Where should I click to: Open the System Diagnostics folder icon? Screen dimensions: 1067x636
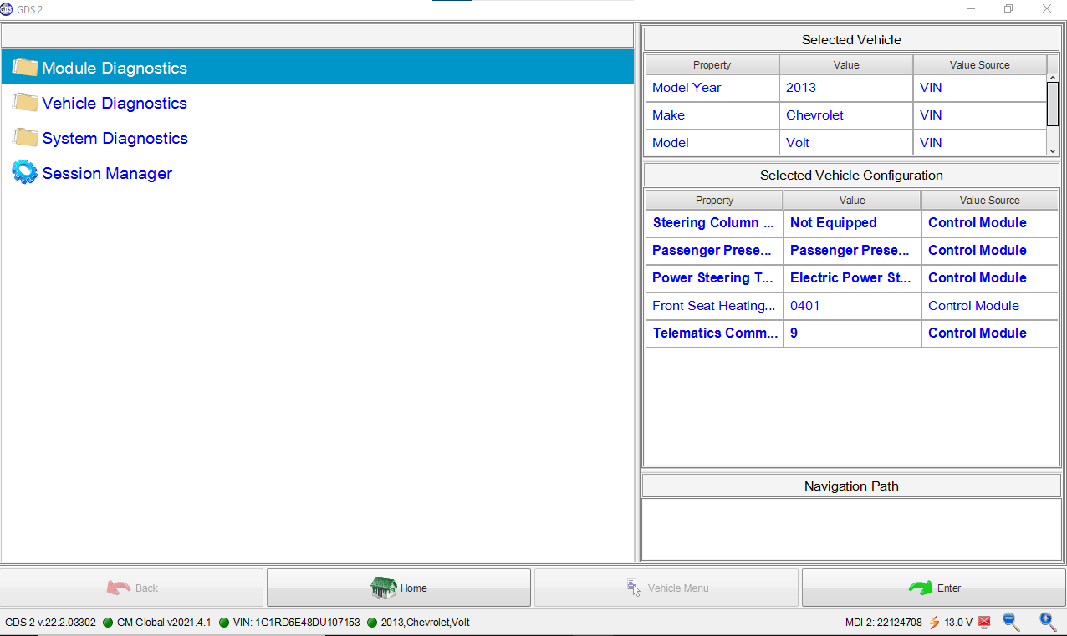(25, 138)
